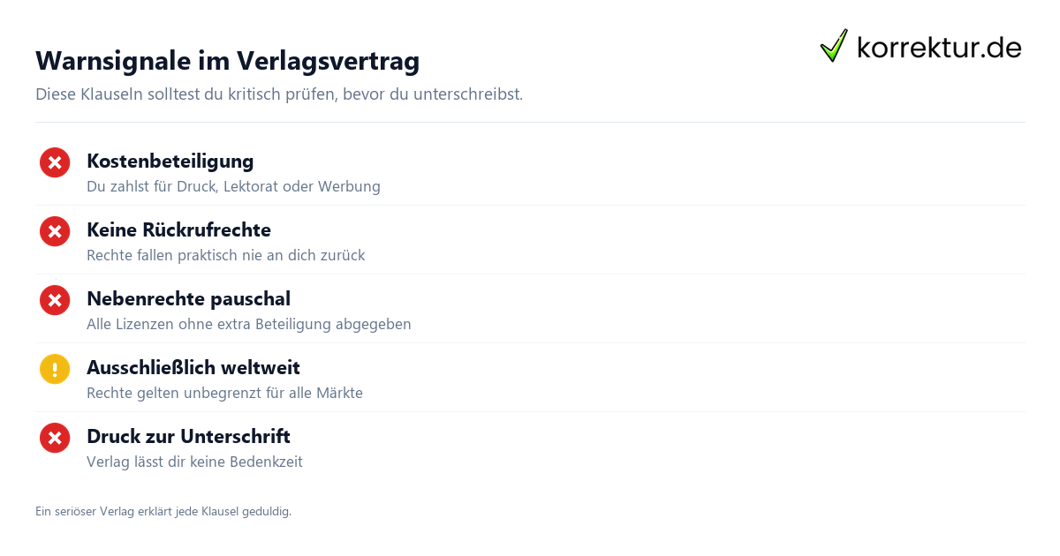The width and height of the screenshot is (1060, 556).
Task: Select the Kostenbeteiligung heading
Action: [170, 162]
